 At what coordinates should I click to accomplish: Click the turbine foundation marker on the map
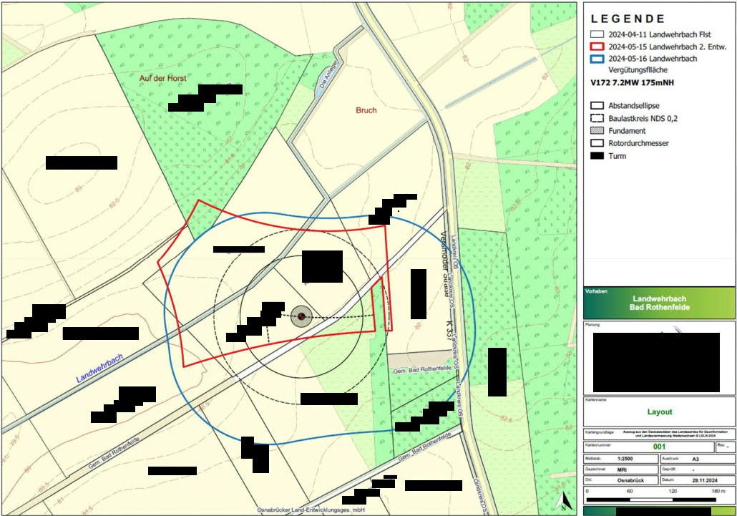click(x=301, y=316)
